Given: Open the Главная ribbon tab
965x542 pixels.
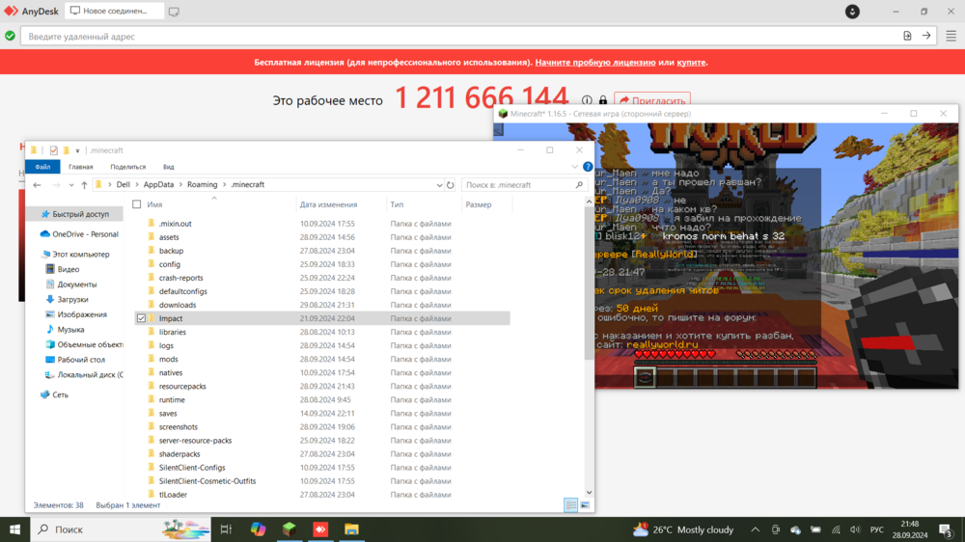Looking at the screenshot, I should [x=81, y=167].
